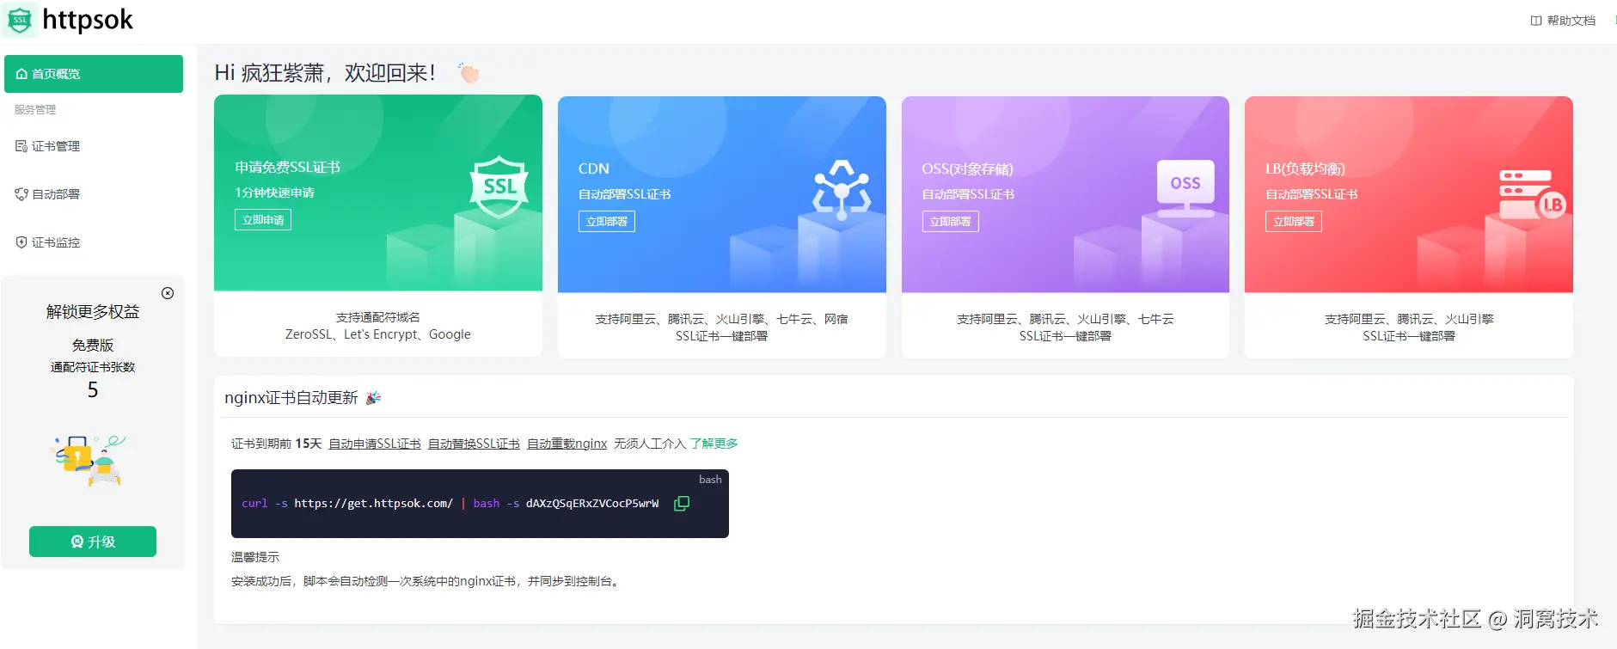
Task: Close the 解锁更多权益 promo panel
Action: (x=168, y=293)
